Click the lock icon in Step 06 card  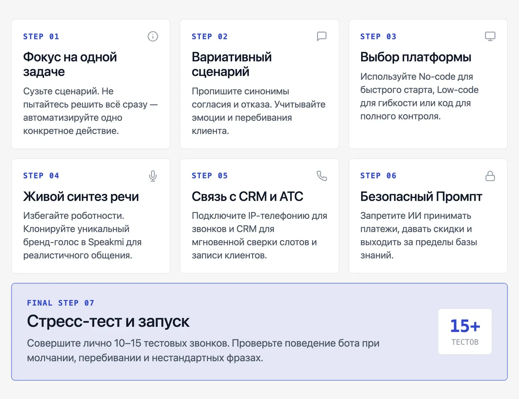[x=490, y=176]
